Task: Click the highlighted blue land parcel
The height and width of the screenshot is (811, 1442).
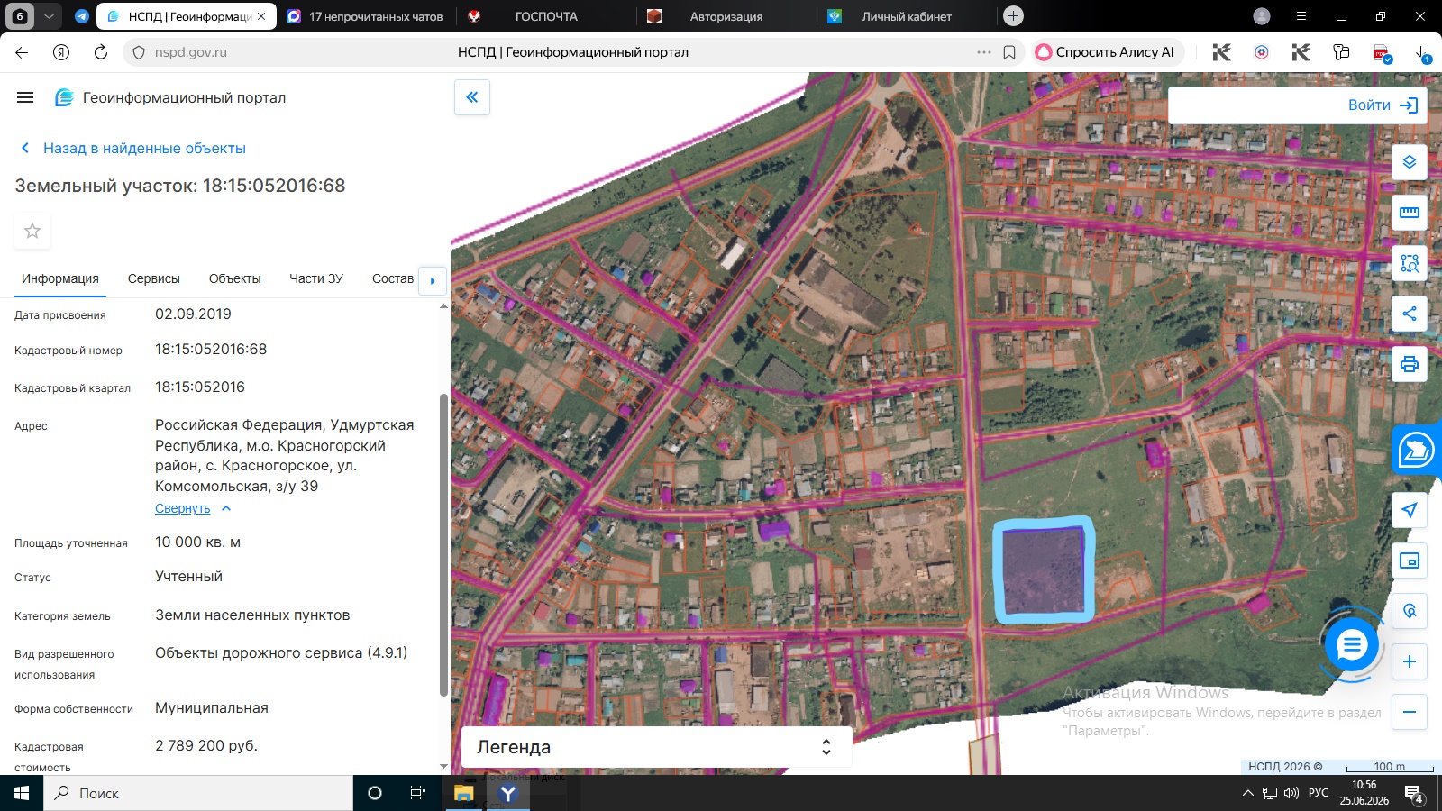Action: 1045,570
